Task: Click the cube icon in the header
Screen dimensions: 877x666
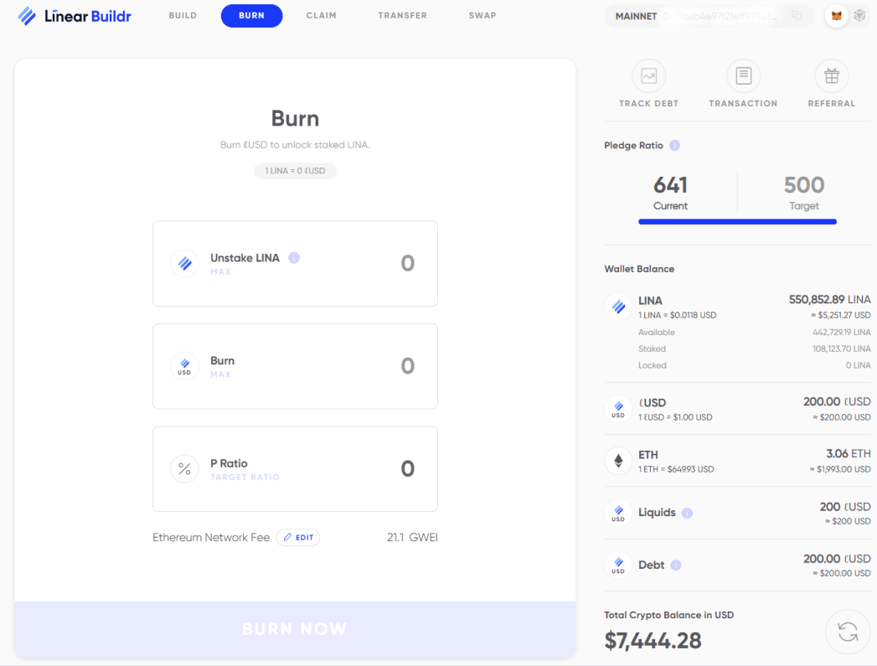Action: pos(859,16)
